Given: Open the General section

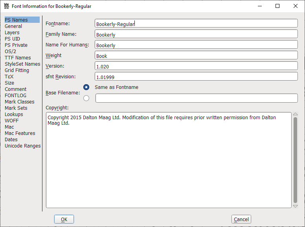Looking at the screenshot, I should point(13,26).
